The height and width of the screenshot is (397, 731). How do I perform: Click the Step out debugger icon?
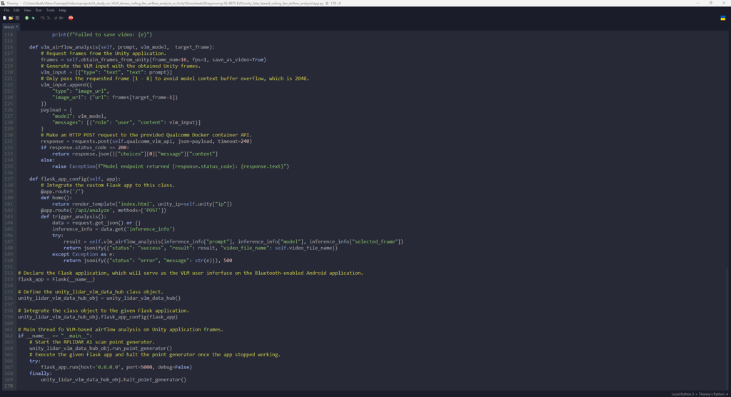[55, 18]
